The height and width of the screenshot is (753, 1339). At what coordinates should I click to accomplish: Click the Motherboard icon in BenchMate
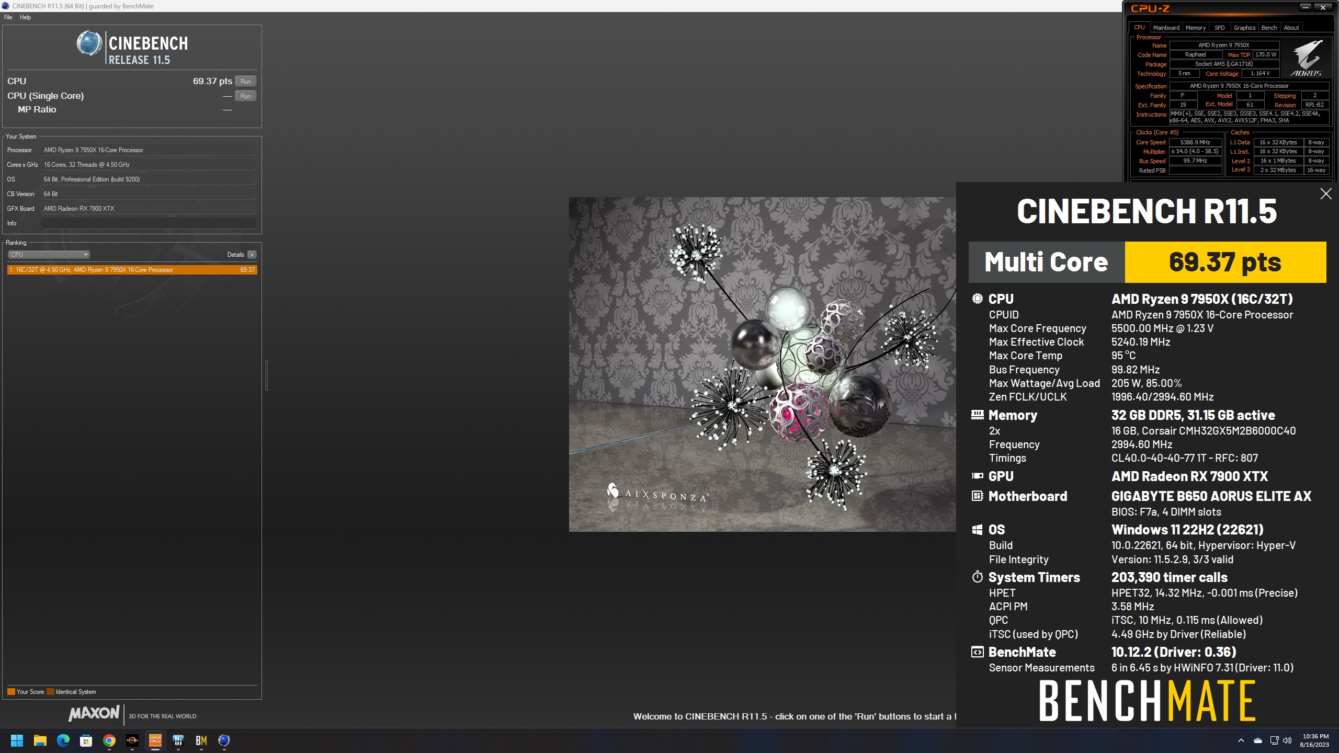[x=977, y=496]
